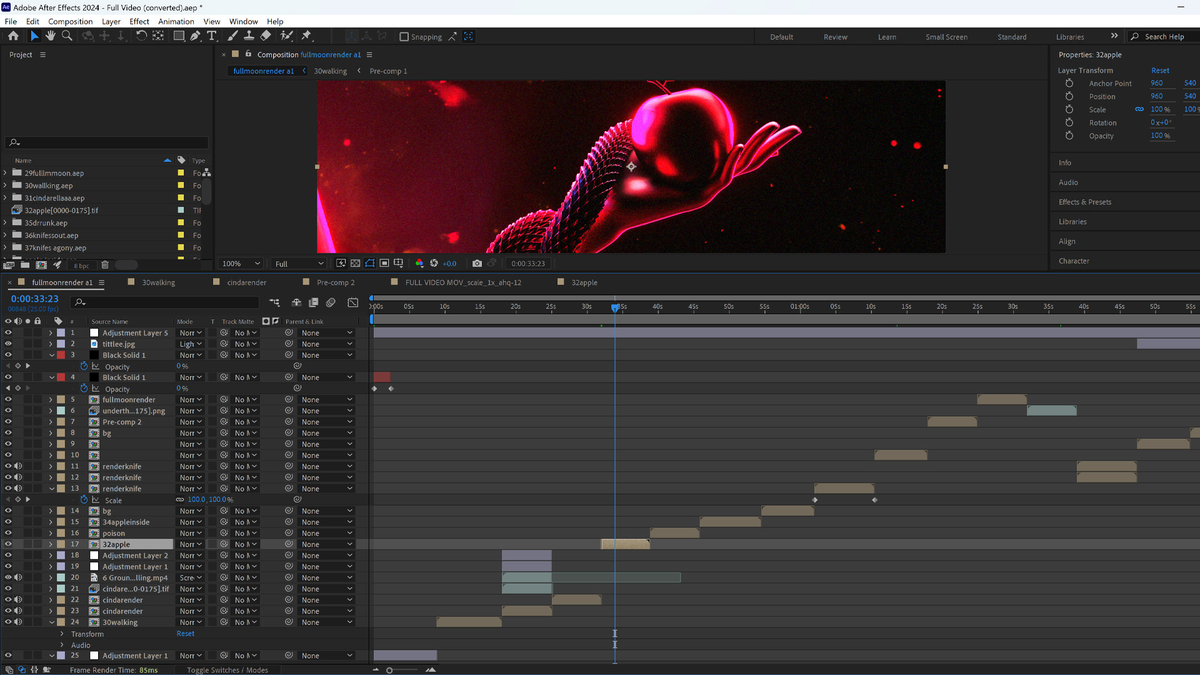
Task: Click the timeline zoom slider handle
Action: click(x=389, y=670)
